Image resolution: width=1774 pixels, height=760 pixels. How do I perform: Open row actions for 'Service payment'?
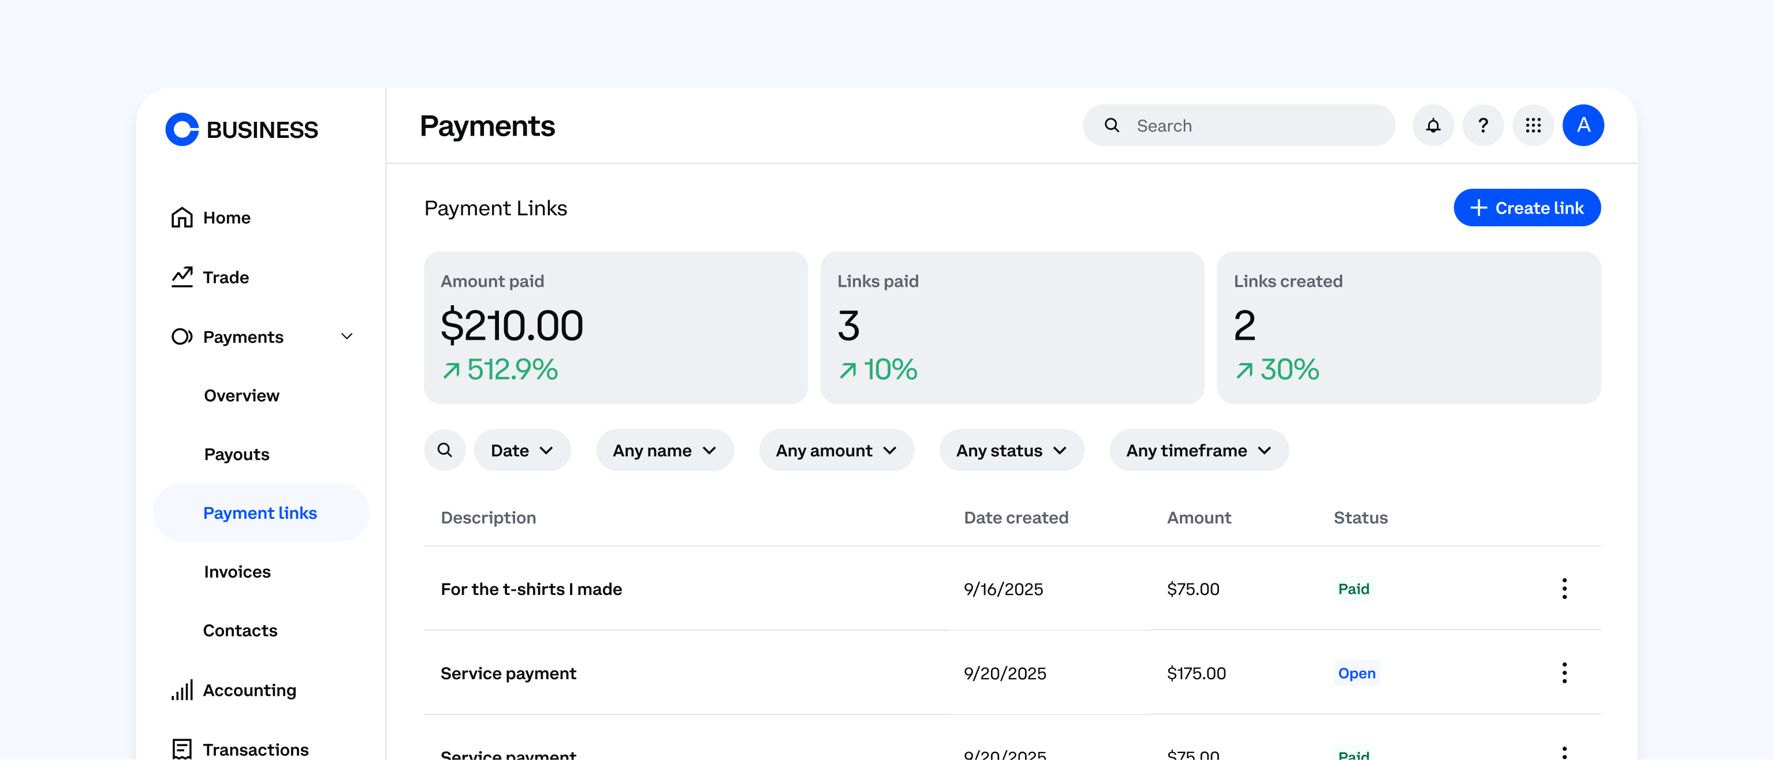coord(1564,673)
